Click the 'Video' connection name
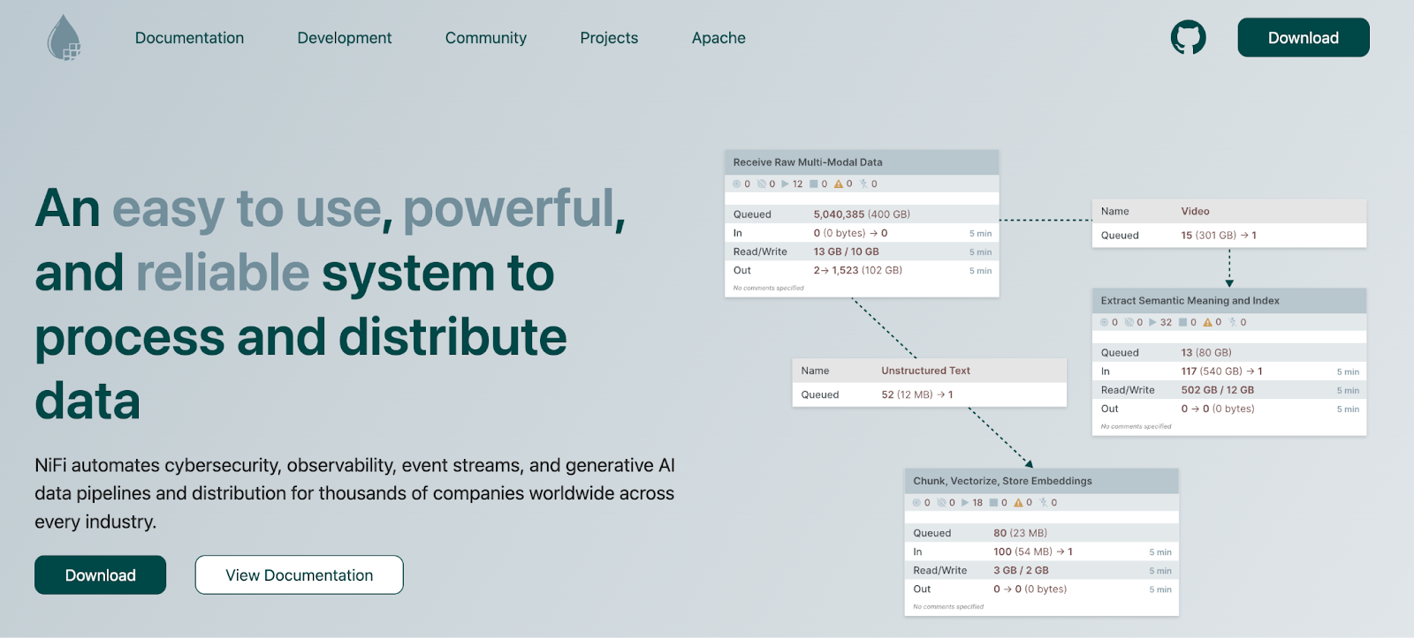The height and width of the screenshot is (638, 1414). coord(1195,211)
